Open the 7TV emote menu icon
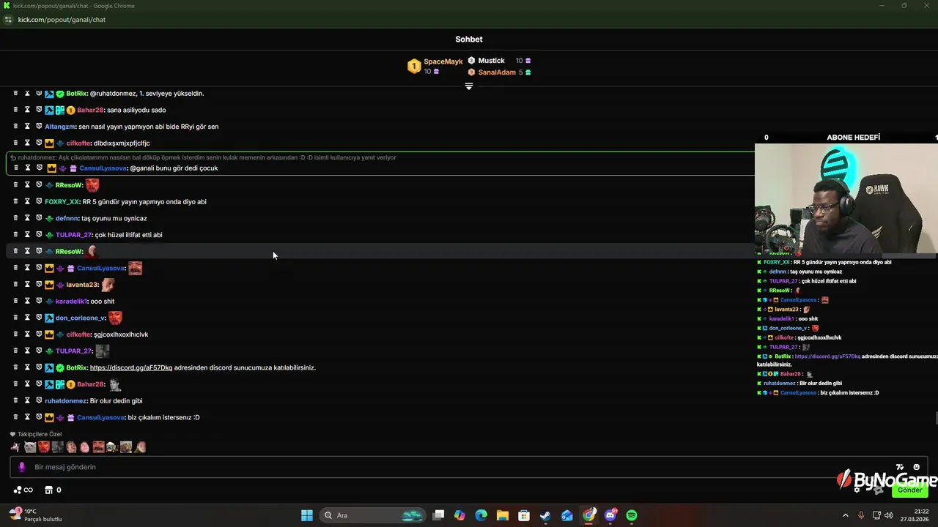 coord(900,467)
